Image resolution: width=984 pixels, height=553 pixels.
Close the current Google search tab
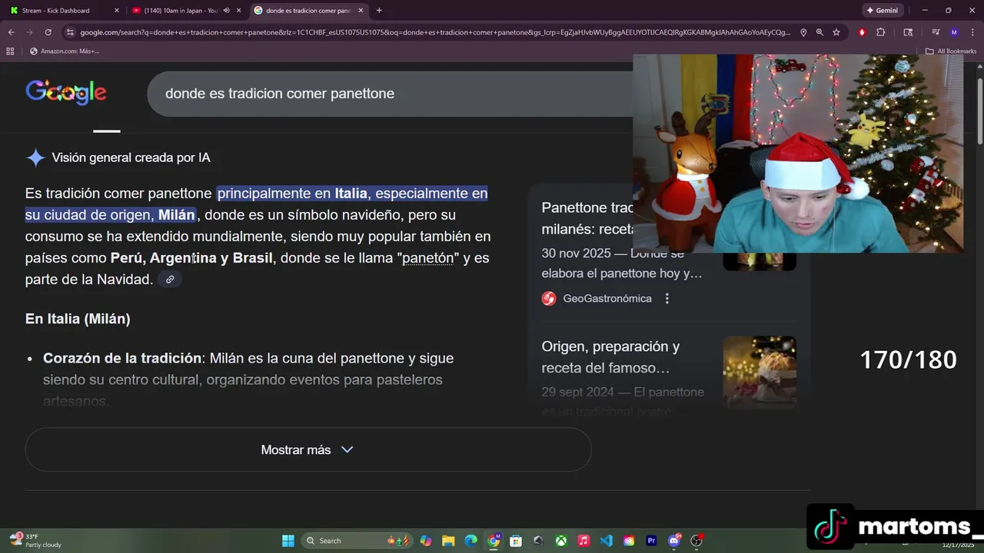(361, 11)
